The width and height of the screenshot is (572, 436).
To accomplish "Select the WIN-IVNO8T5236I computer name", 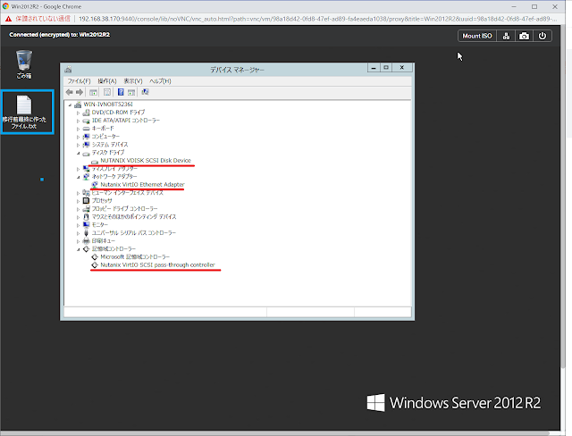I will [108, 105].
